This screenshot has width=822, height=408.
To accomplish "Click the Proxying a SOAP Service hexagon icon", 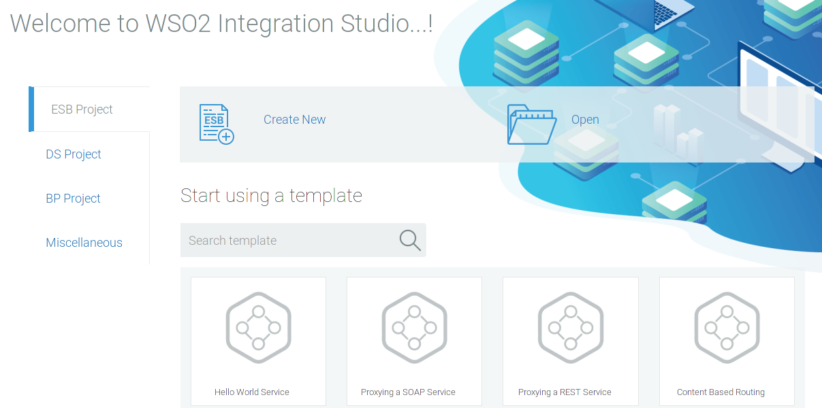I will tap(414, 327).
